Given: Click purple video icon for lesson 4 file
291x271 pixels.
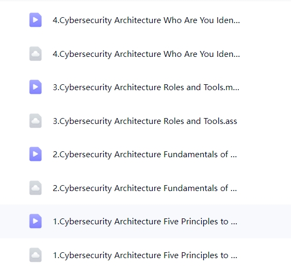Looking at the screenshot, I should [36, 20].
